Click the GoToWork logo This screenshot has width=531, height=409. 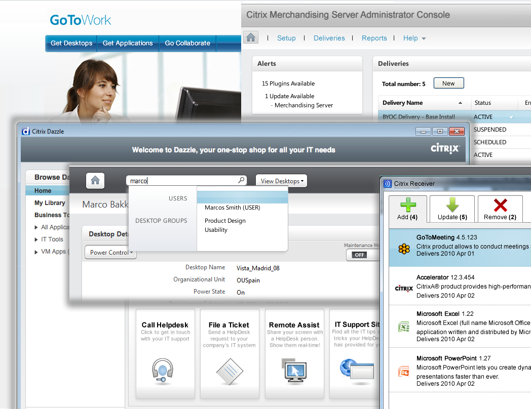[81, 20]
